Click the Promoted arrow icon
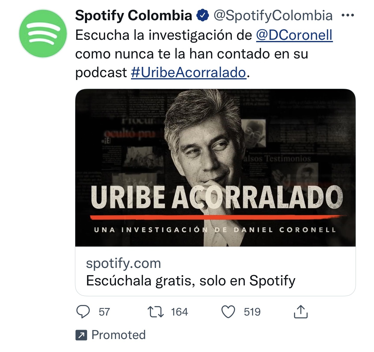 tap(81, 335)
